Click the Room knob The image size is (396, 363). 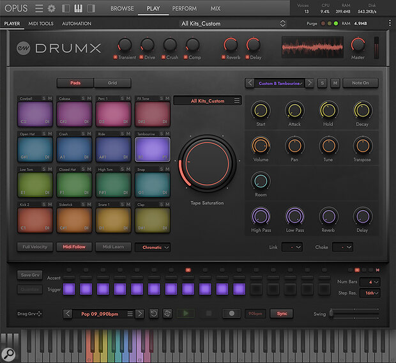pyautogui.click(x=261, y=181)
